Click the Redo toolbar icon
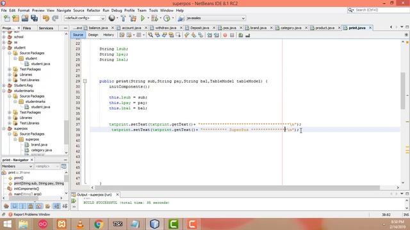 tap(55, 19)
